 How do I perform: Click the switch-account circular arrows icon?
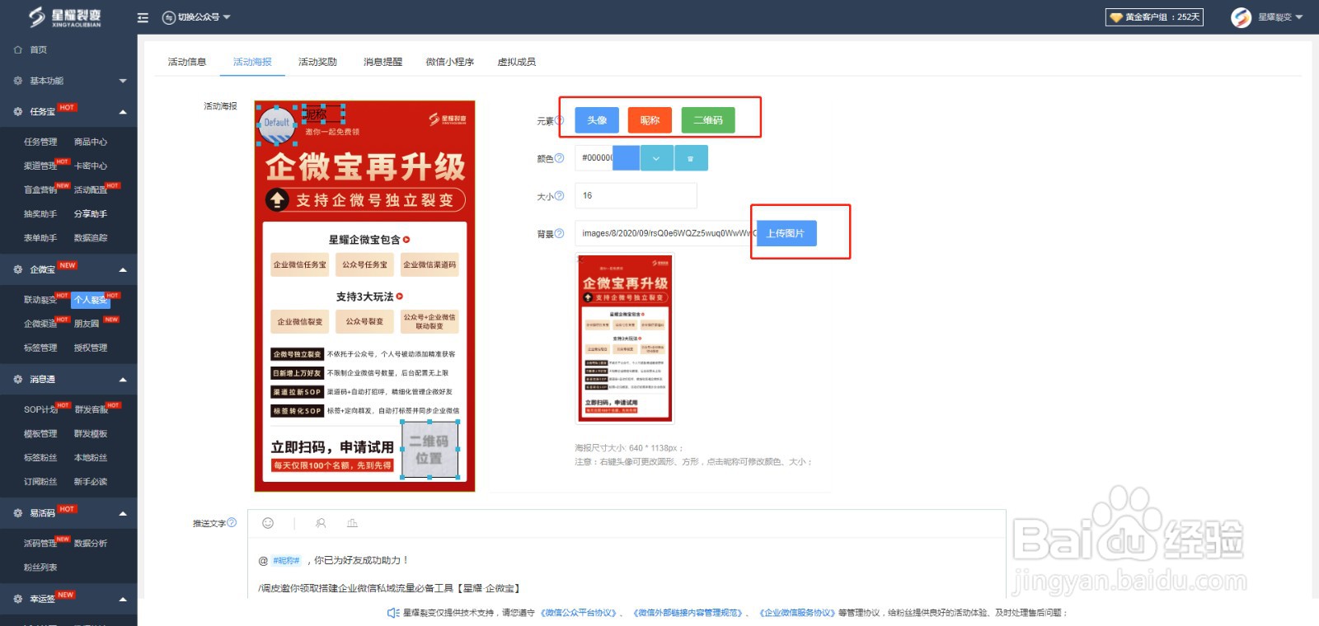tap(169, 17)
